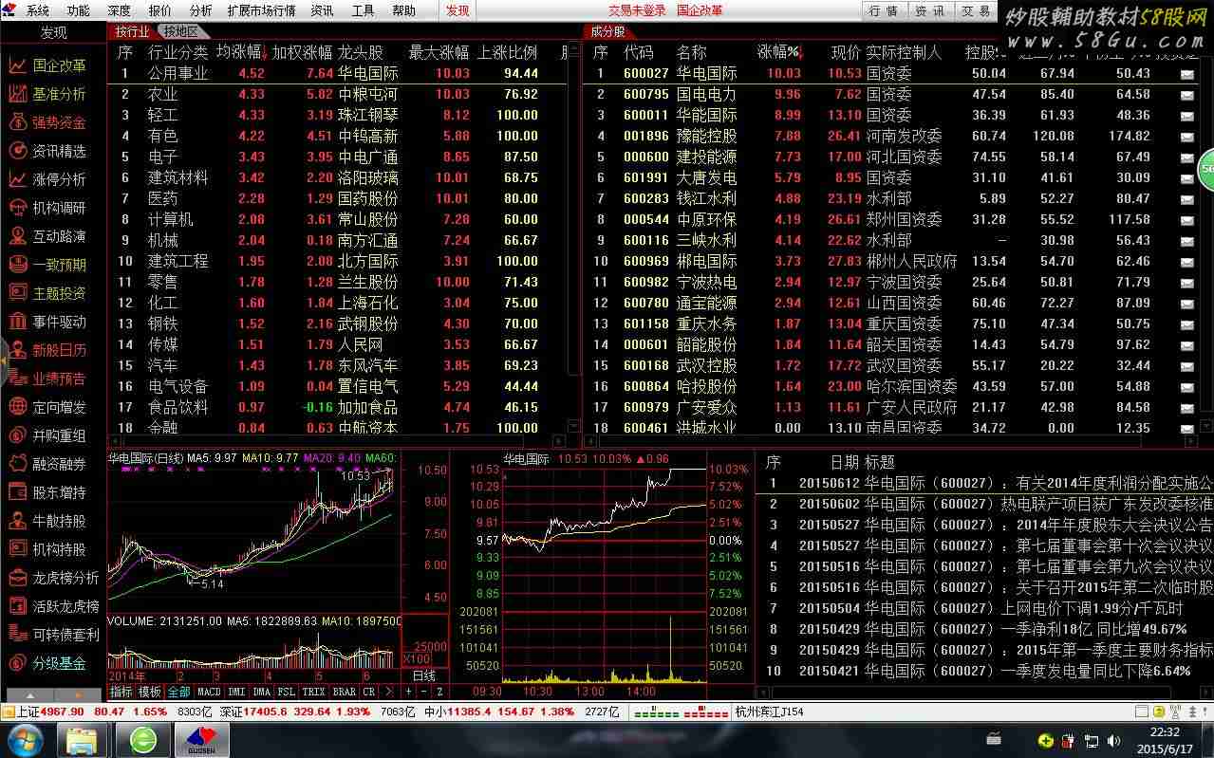Click the 交易 button at top right
The width and height of the screenshot is (1214, 758).
tap(976, 10)
